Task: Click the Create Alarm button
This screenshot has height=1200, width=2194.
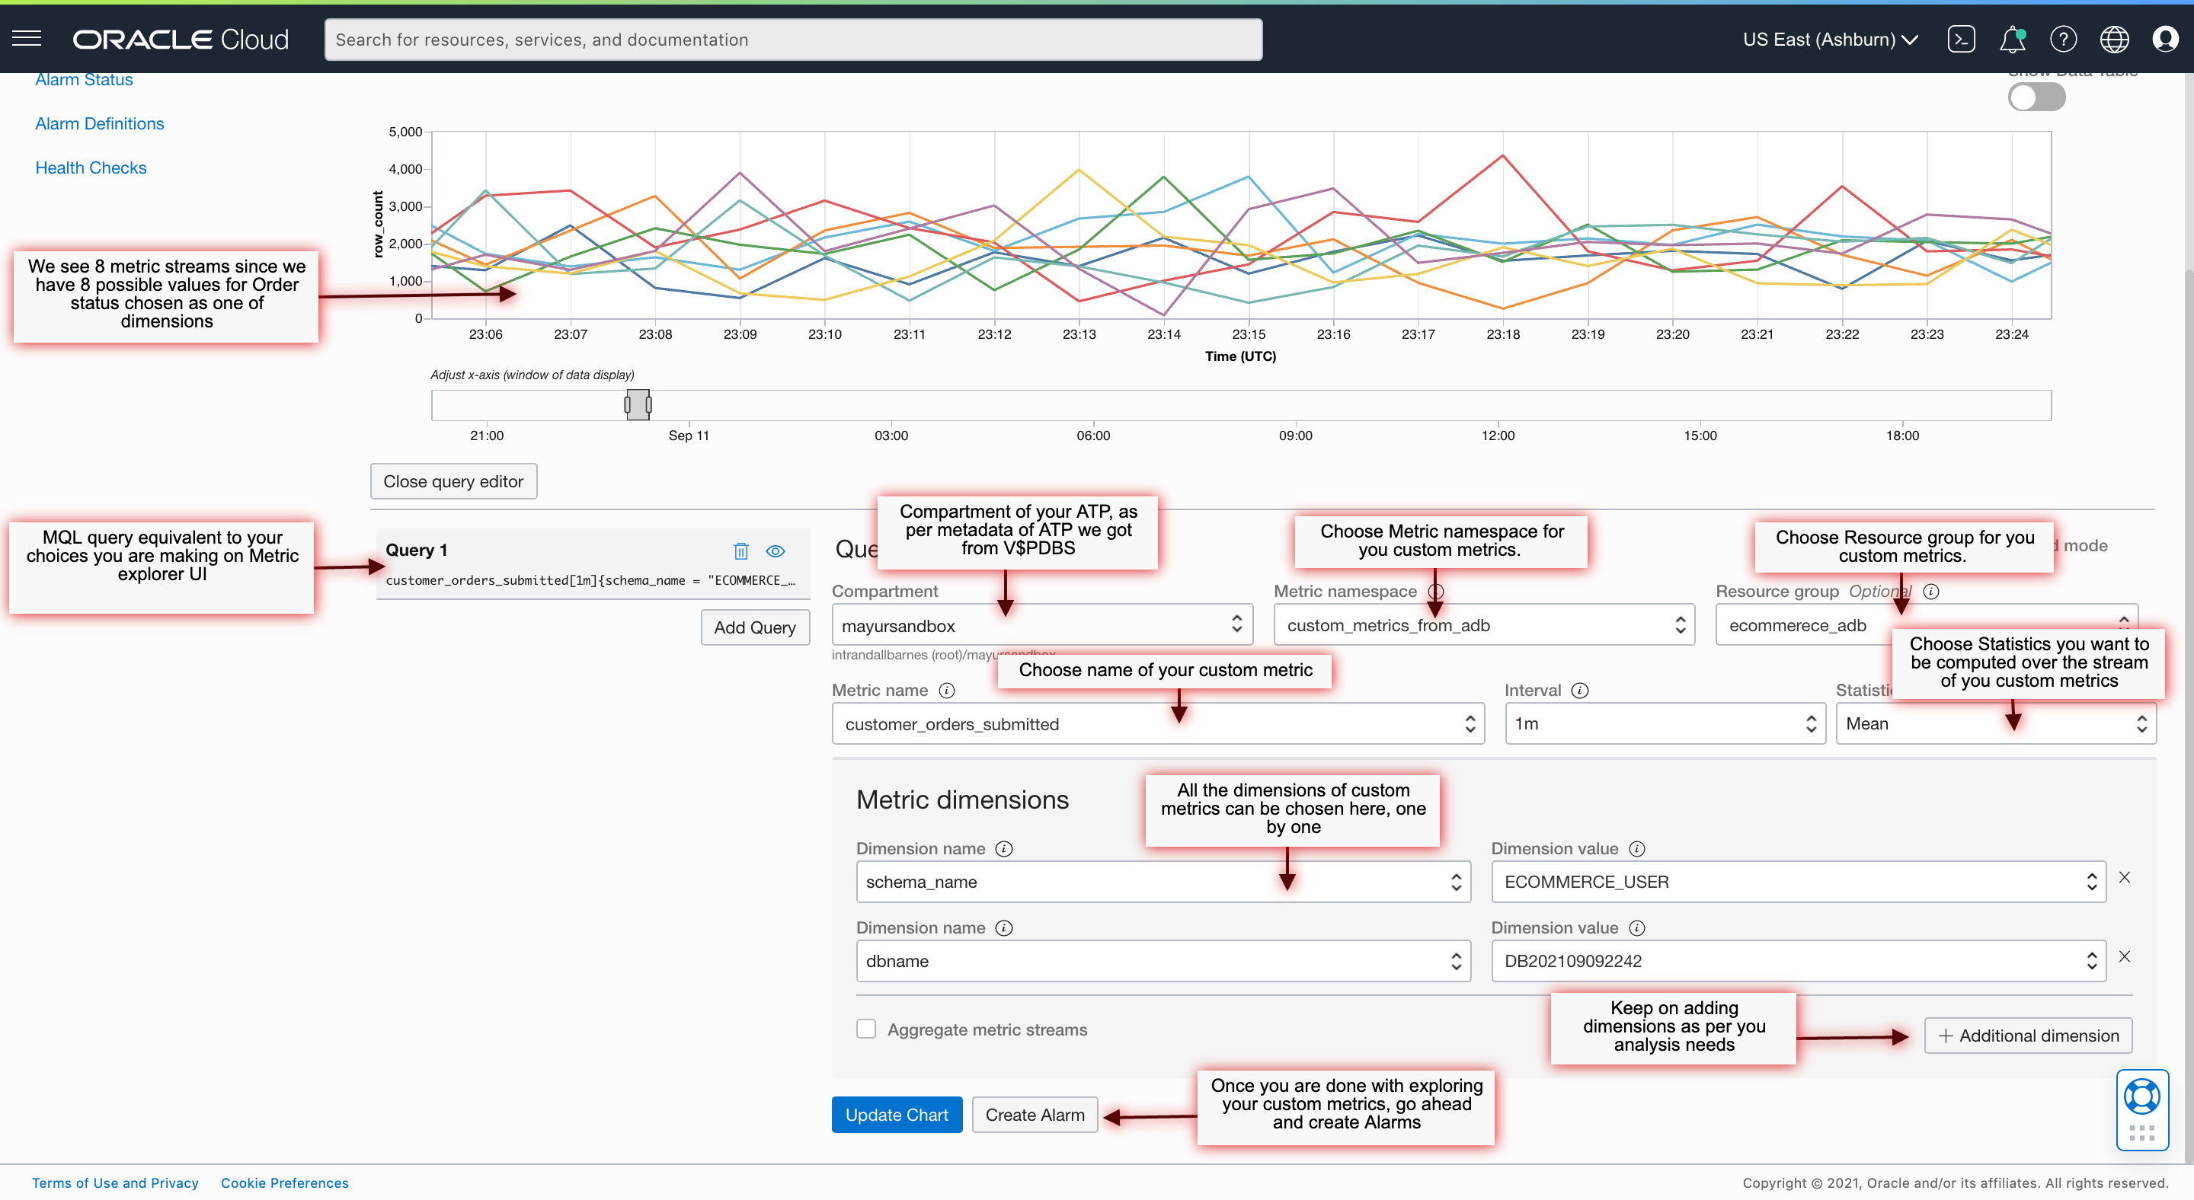Action: pyautogui.click(x=1034, y=1114)
